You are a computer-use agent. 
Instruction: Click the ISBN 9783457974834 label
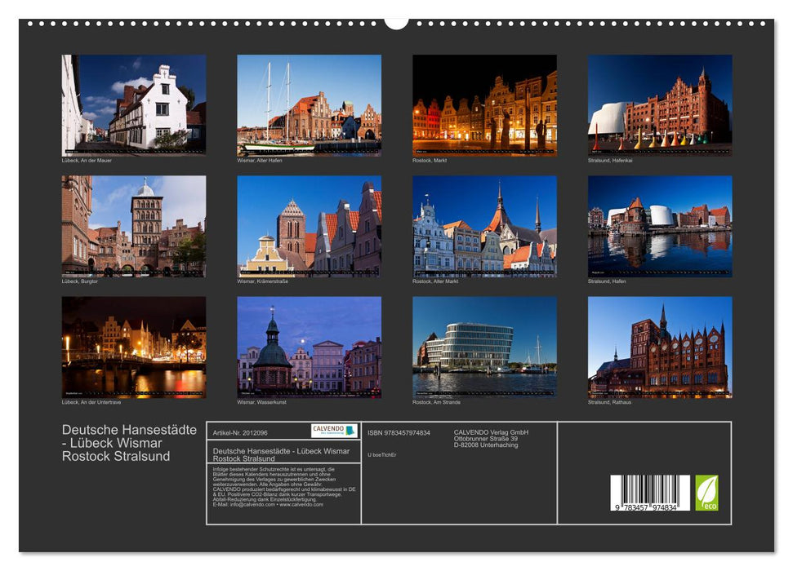tap(399, 432)
